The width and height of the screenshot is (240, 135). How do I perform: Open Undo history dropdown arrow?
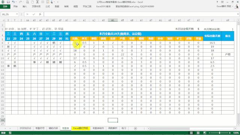pyautogui.click(x=16, y=2)
